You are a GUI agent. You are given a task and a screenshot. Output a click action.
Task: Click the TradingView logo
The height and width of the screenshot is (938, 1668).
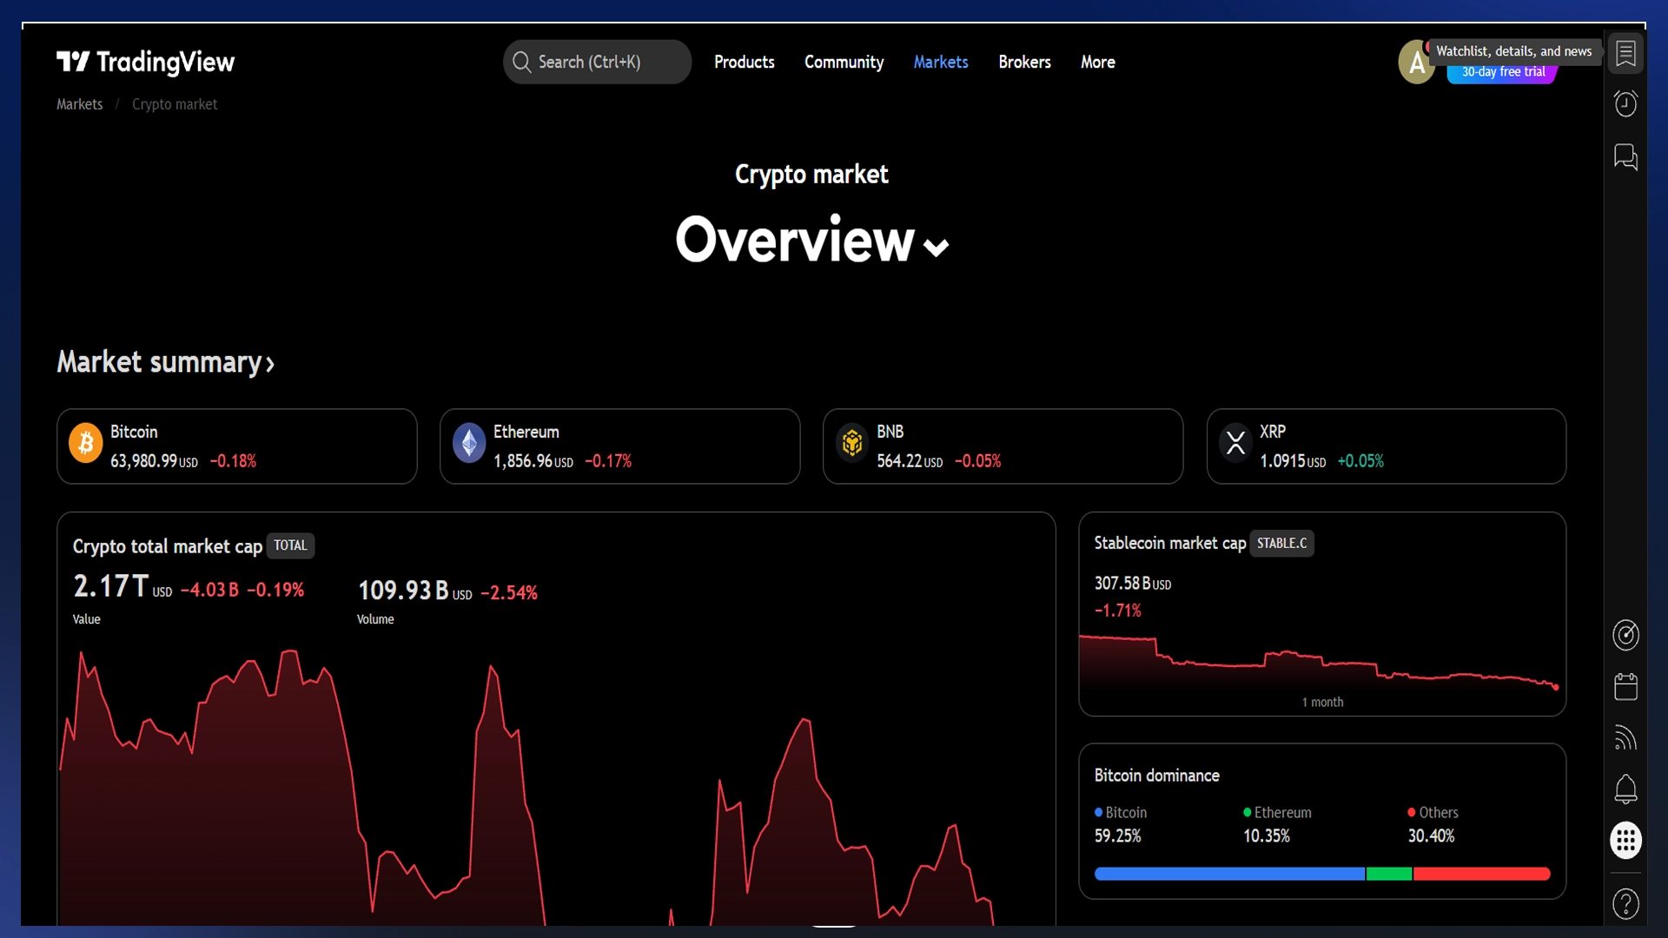coord(145,62)
